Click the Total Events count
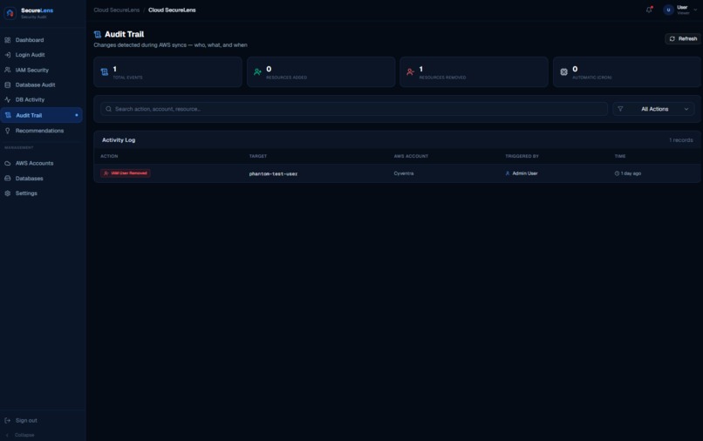Viewport: 703px width, 441px height. point(115,69)
